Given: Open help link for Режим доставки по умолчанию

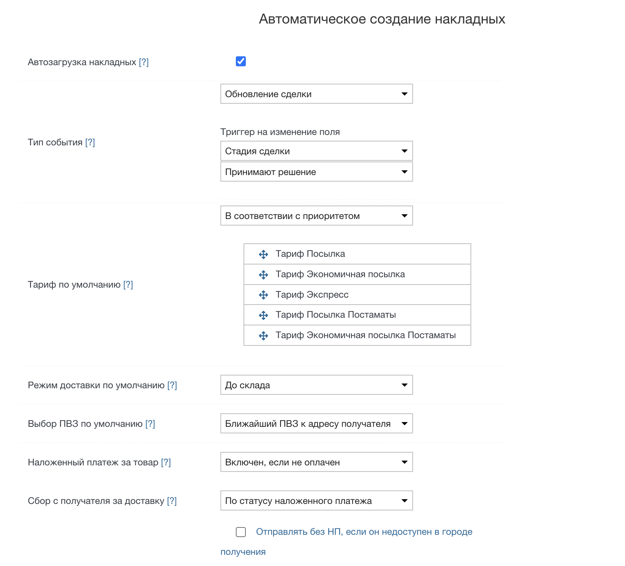Looking at the screenshot, I should click(x=172, y=385).
